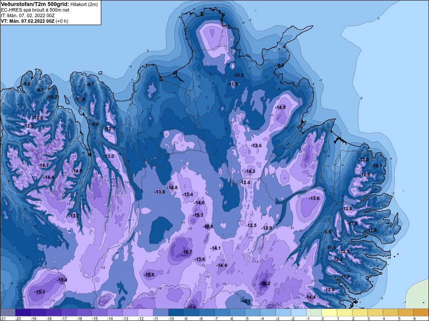429x321 pixels.
Task: Click the -14.8 temperature label
Action: pos(172,188)
